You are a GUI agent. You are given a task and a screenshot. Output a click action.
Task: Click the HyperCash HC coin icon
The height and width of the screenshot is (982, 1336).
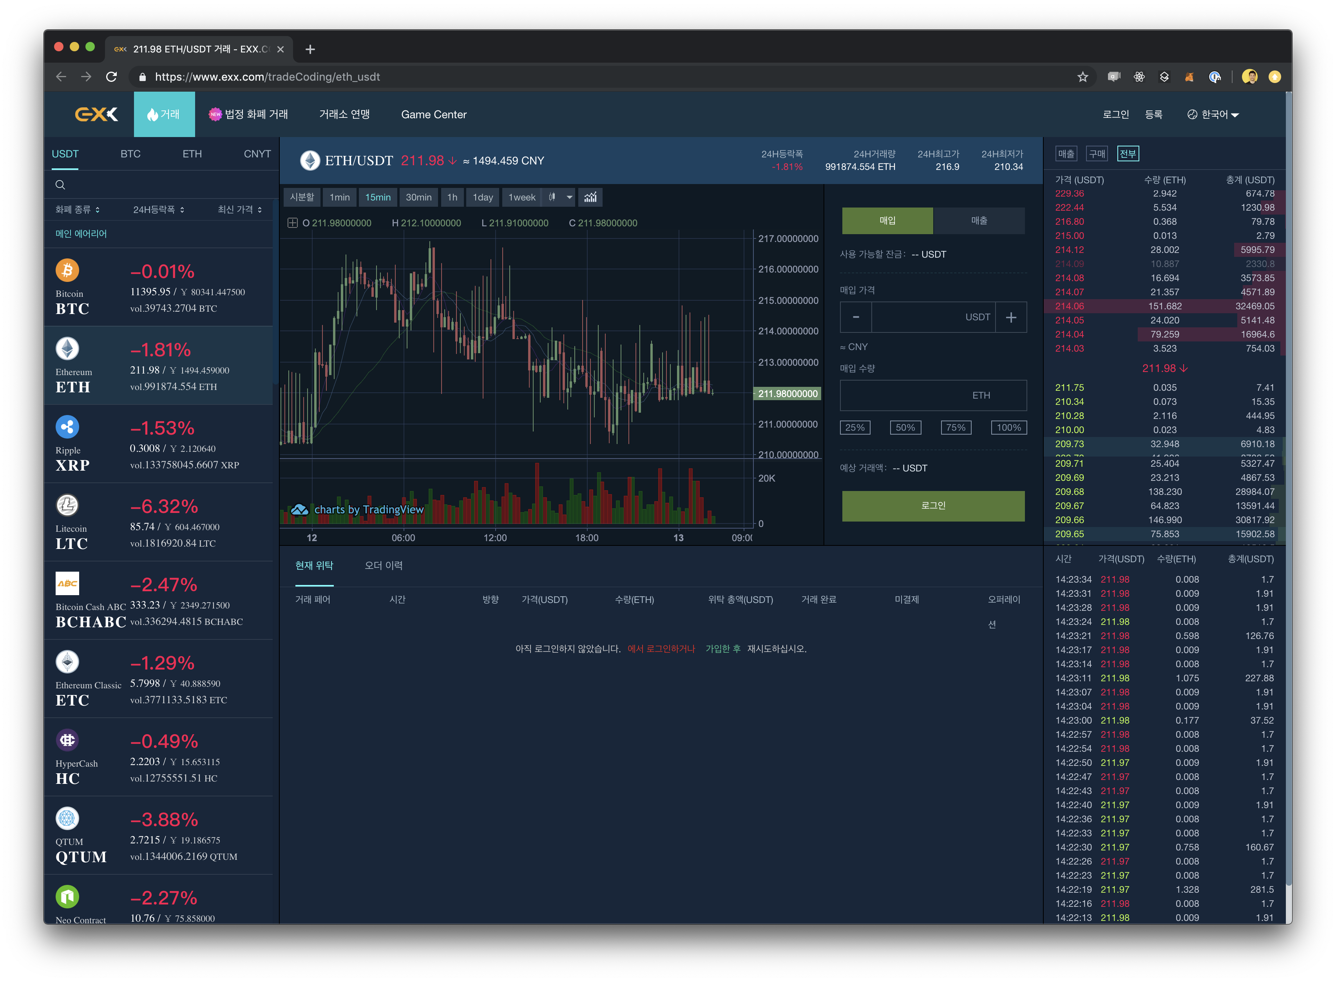(x=67, y=740)
